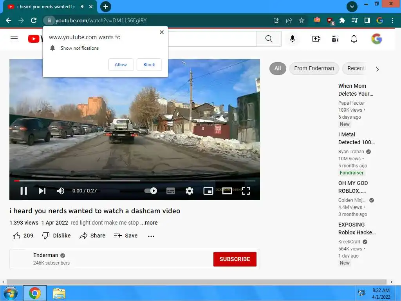Open a new tab
The width and height of the screenshot is (401, 301).
[x=106, y=7]
